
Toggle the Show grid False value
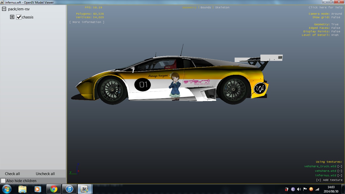pyautogui.click(x=336, y=17)
